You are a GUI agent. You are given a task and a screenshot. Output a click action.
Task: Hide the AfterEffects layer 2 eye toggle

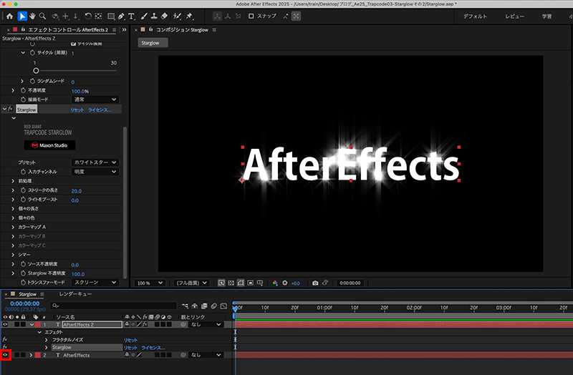(x=5, y=355)
